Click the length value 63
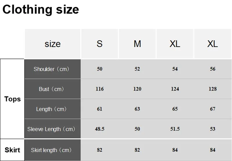Image resolution: width=232 pixels, height=161 pixels. click(137, 109)
